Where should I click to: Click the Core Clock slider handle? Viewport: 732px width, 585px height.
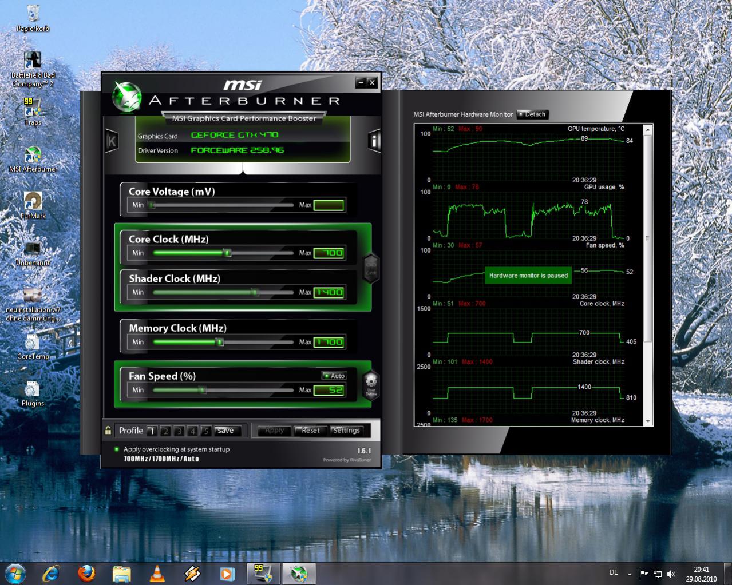tap(227, 253)
